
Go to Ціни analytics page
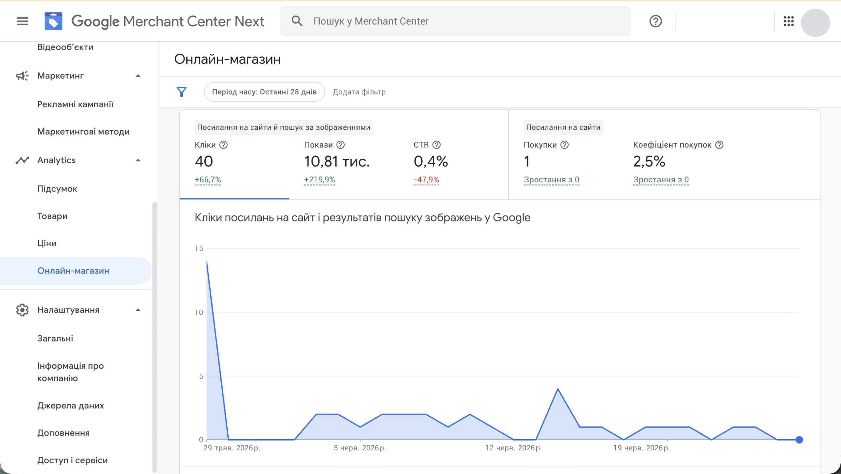47,243
